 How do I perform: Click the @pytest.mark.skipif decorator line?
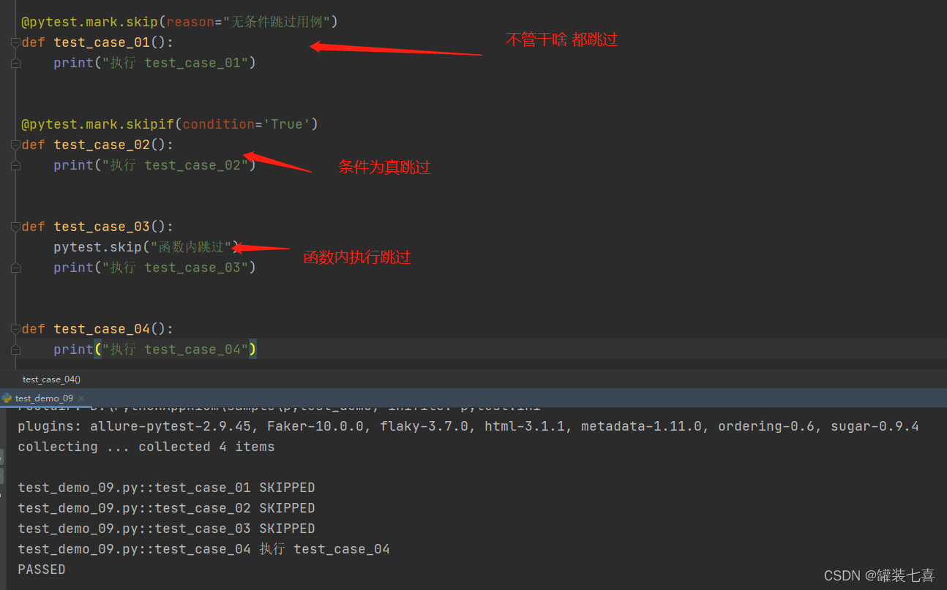(x=170, y=124)
